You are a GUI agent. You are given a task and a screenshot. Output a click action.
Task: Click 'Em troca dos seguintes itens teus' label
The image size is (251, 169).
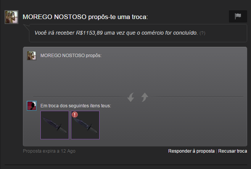coord(76,106)
